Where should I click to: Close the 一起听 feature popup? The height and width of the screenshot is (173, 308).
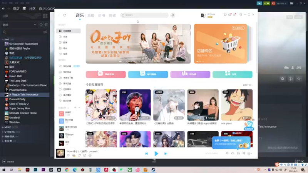coord(248,139)
